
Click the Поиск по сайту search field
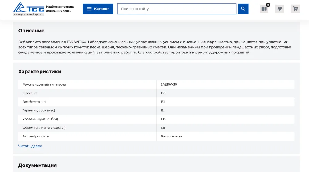click(177, 9)
